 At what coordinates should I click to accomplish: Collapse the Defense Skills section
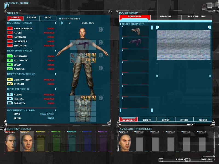tap(55, 51)
